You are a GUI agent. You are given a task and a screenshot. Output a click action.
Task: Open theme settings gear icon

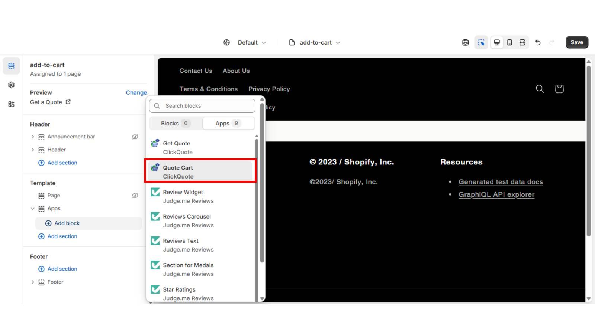(11, 85)
